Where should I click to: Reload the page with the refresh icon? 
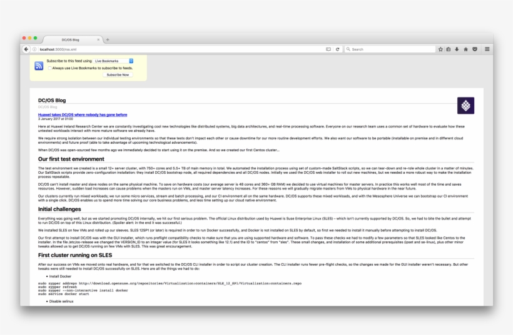tap(337, 49)
